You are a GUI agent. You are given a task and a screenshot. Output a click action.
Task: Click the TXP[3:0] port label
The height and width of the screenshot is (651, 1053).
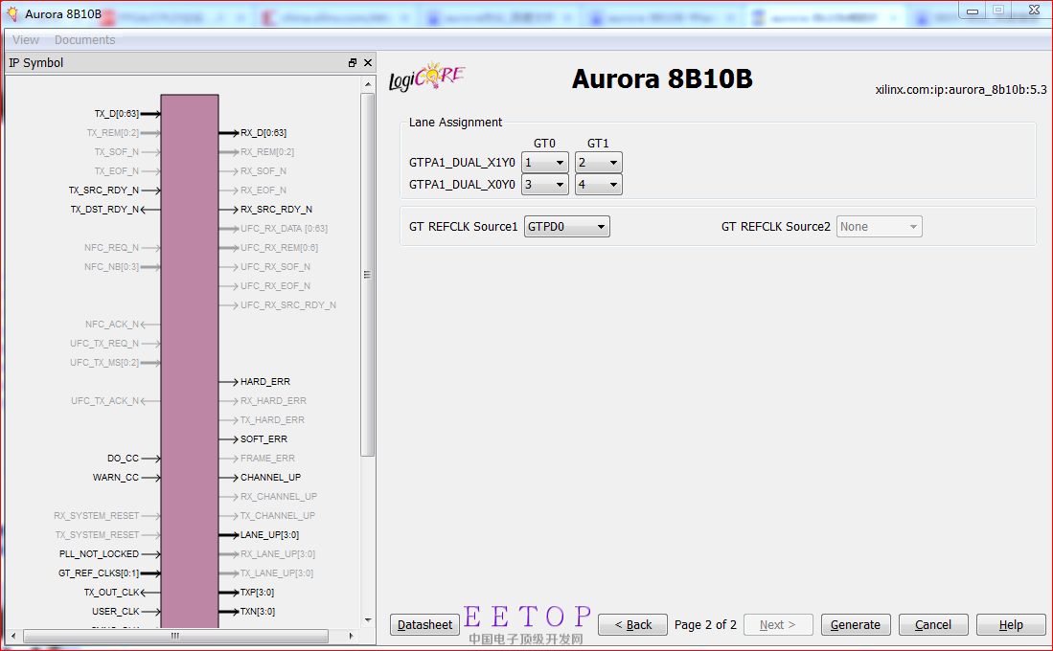tap(257, 592)
